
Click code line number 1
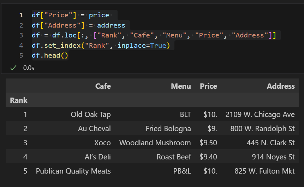pos(21,15)
